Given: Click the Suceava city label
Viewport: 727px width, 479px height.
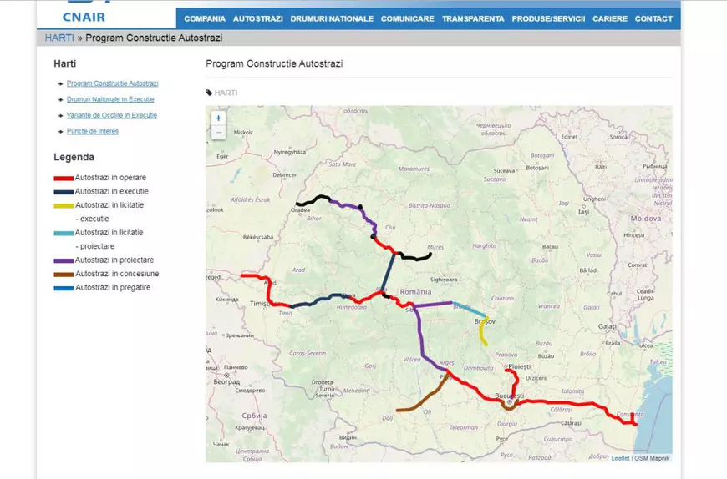Looking at the screenshot, I should pyautogui.click(x=504, y=171).
